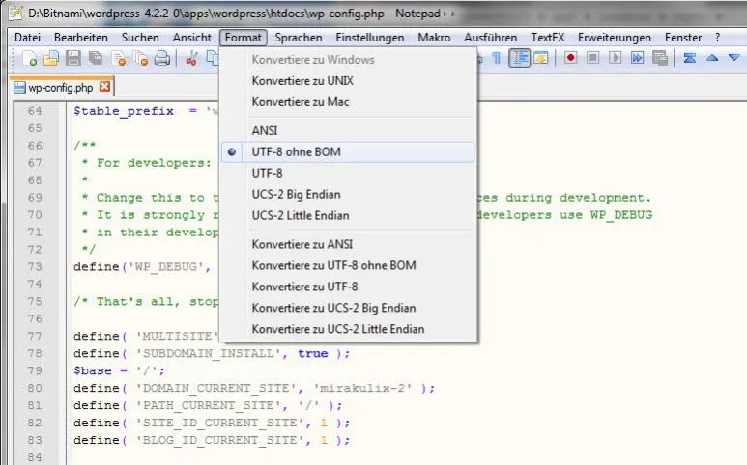Screen dimensions: 747x465
Task: Click the true keyword on line 78
Action: pos(313,353)
